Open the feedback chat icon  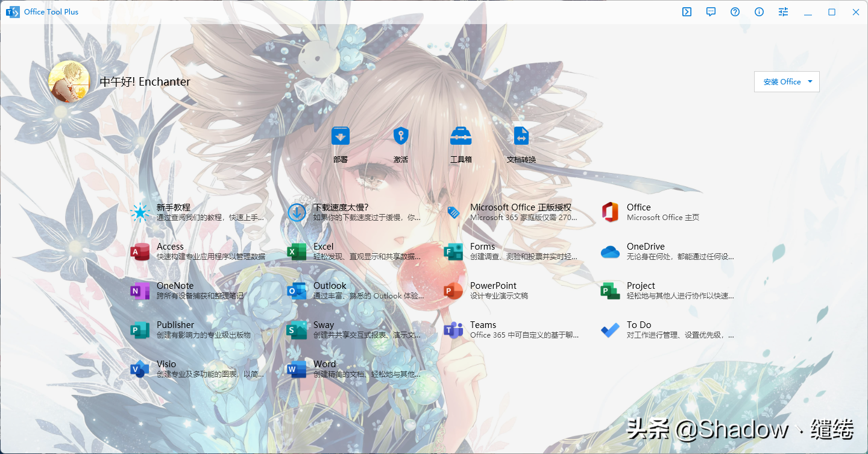pos(711,11)
